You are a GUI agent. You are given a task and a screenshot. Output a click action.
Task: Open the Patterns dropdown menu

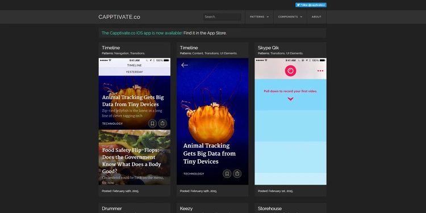tap(259, 17)
